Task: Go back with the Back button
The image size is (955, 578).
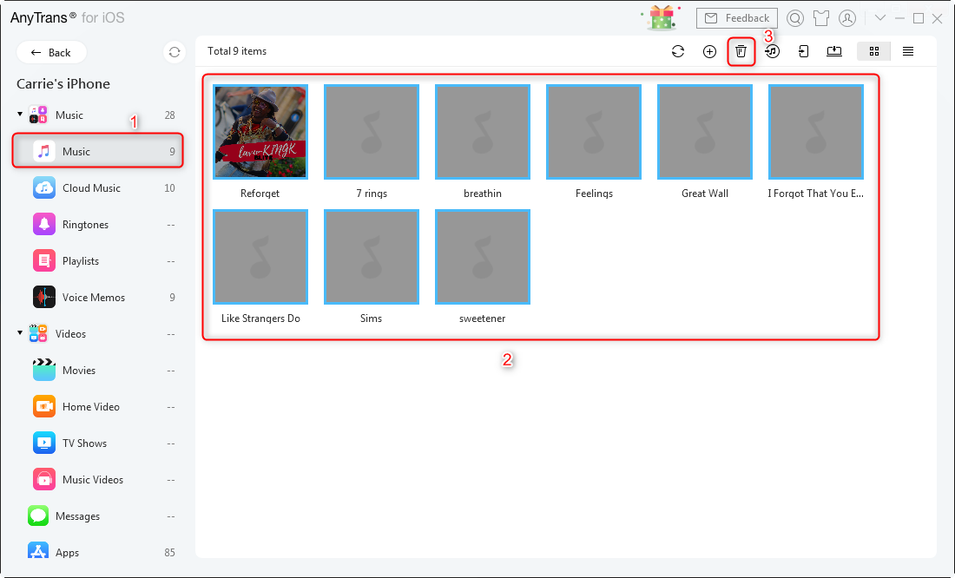Action: [51, 52]
